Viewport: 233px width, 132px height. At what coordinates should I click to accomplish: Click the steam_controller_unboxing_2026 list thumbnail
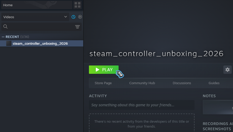click(9, 43)
